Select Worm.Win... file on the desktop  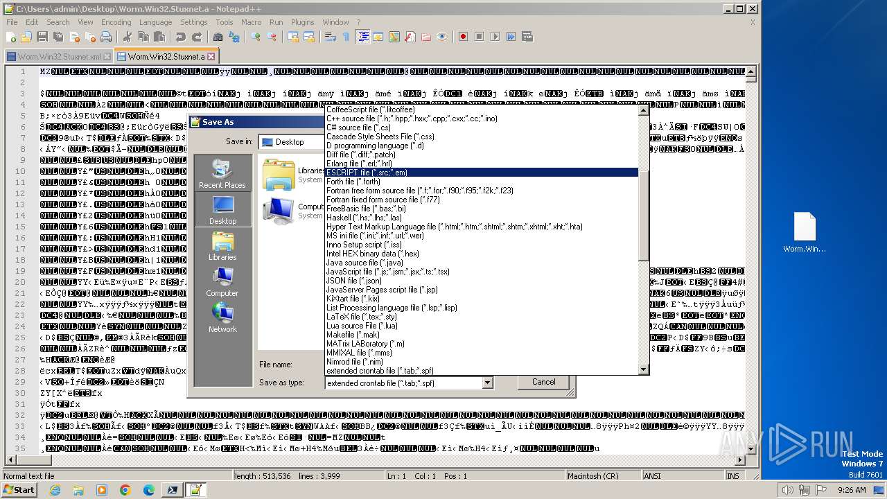tap(805, 233)
